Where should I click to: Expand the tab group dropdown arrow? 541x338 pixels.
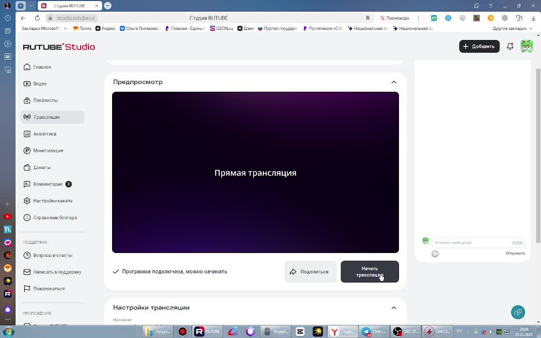click(x=31, y=5)
